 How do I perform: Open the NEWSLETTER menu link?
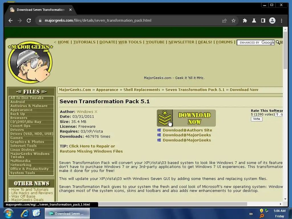pyautogui.click(x=181, y=42)
